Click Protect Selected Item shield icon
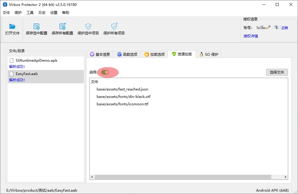 tap(88, 27)
